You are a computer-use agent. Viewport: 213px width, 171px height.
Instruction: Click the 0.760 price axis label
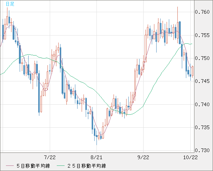[202, 12]
